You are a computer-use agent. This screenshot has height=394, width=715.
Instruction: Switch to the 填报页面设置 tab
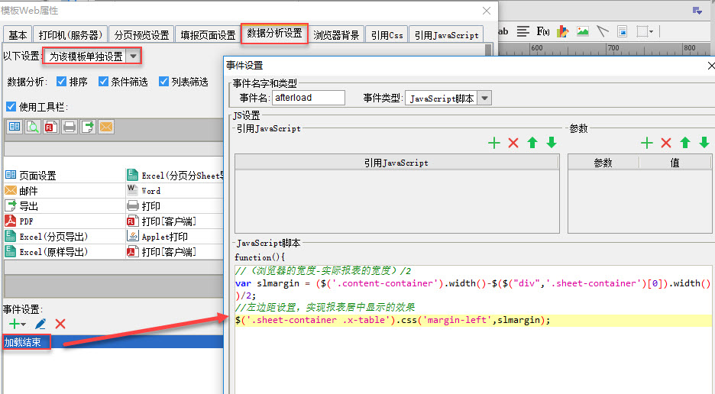coord(208,34)
